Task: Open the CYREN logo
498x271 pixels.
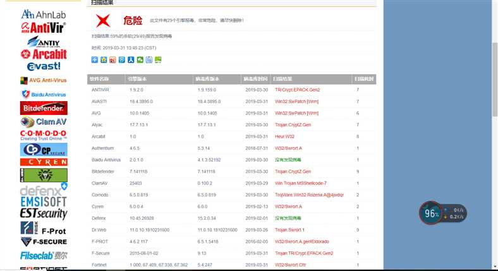Action: pyautogui.click(x=44, y=162)
